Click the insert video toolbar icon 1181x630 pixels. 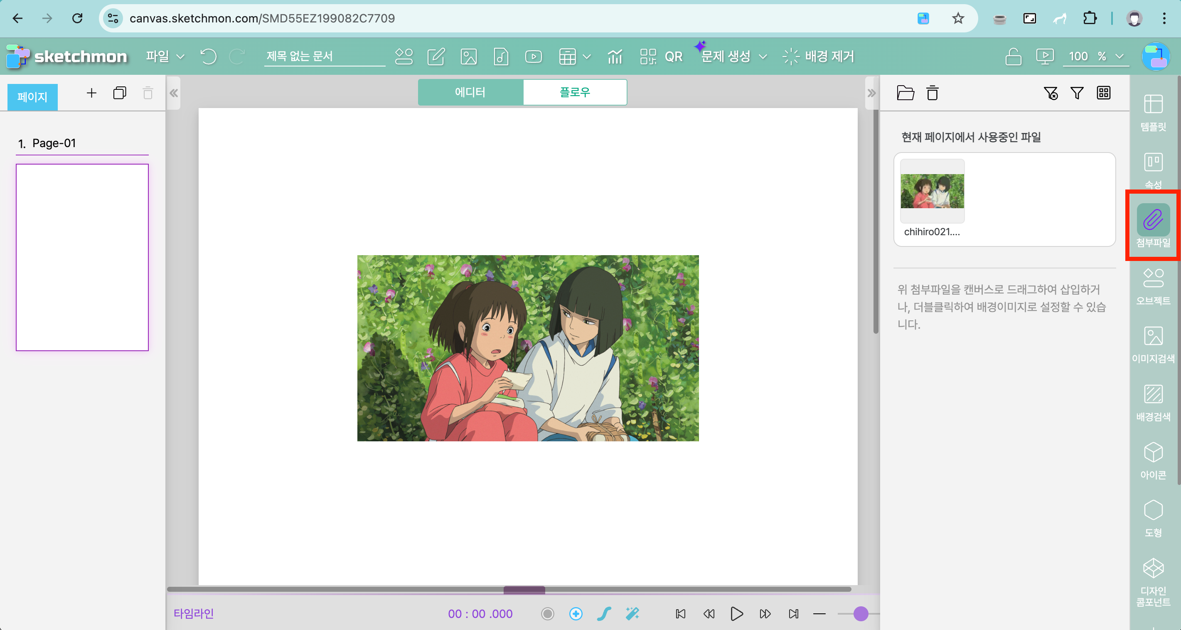[533, 57]
